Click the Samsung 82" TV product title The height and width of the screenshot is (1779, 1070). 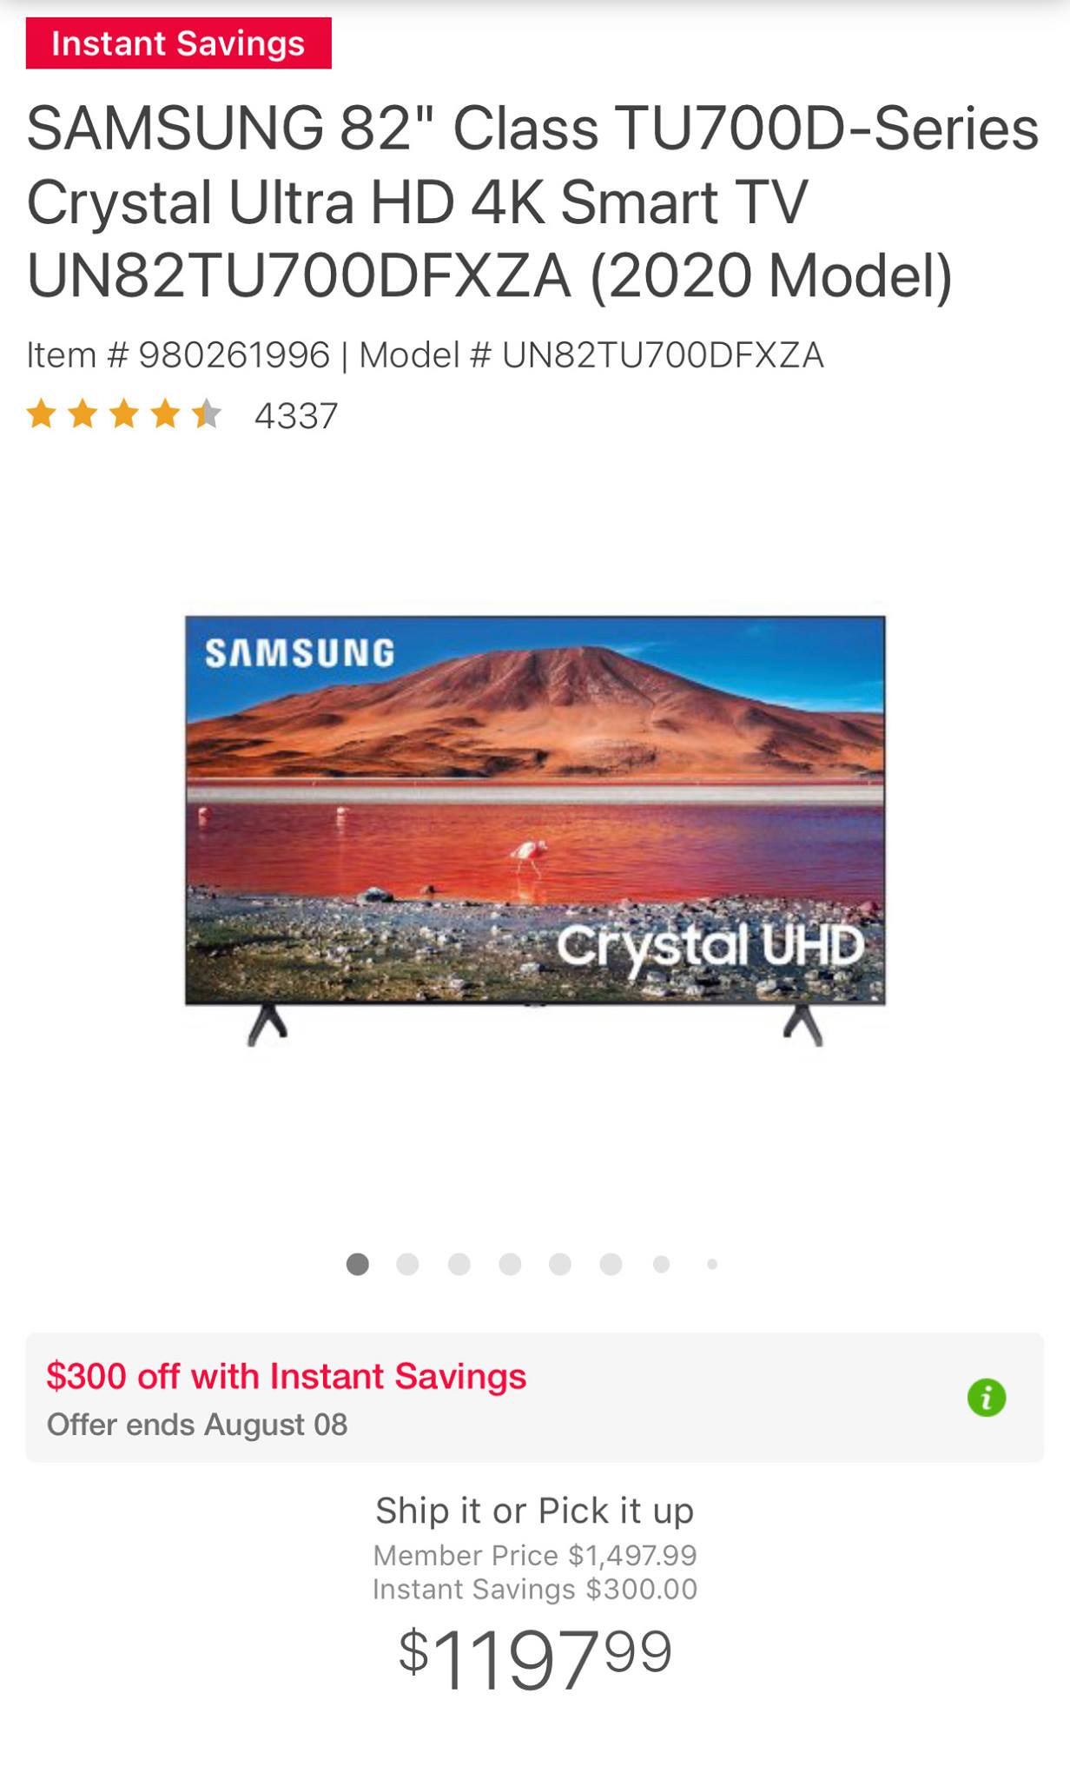532,202
